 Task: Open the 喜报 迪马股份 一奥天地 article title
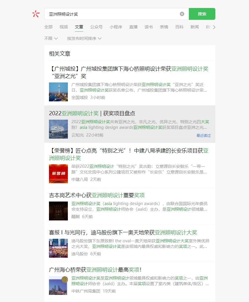click(123, 233)
